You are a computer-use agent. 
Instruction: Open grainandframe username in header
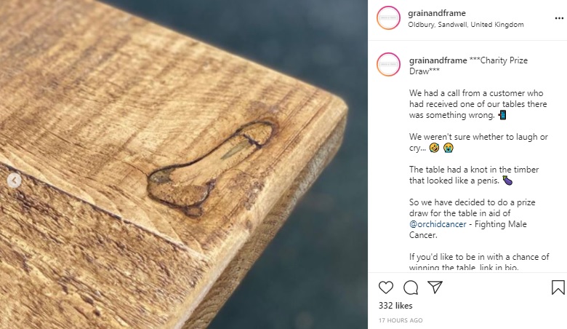click(x=437, y=13)
